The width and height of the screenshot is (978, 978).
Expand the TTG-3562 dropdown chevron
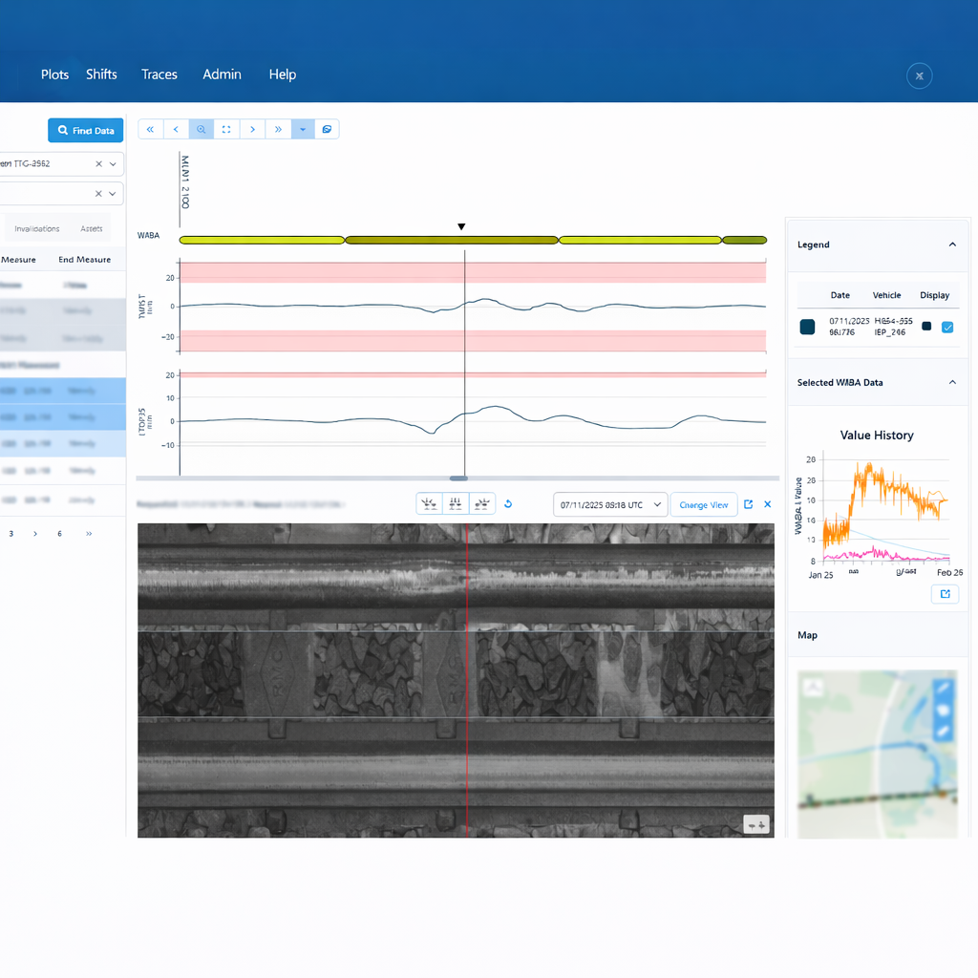113,164
